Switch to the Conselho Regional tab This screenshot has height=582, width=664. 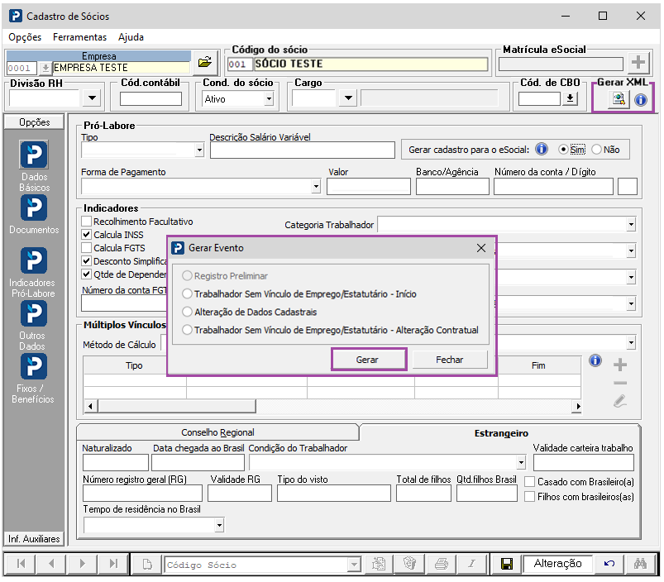[217, 432]
